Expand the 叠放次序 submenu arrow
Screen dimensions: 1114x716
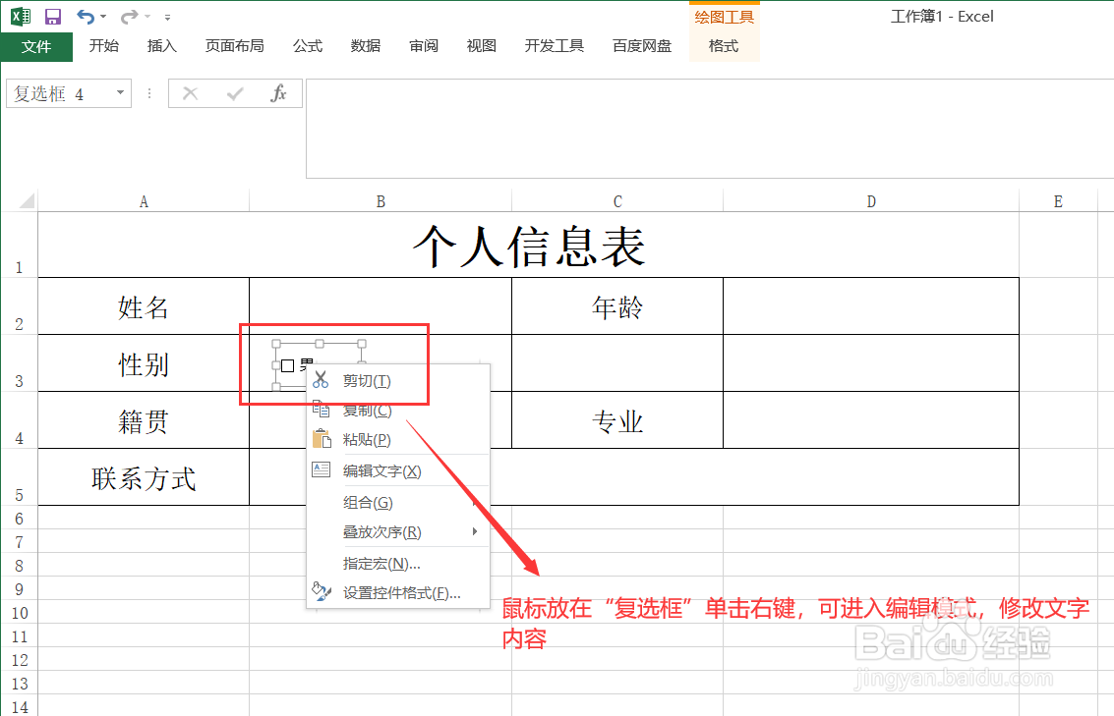tap(475, 531)
